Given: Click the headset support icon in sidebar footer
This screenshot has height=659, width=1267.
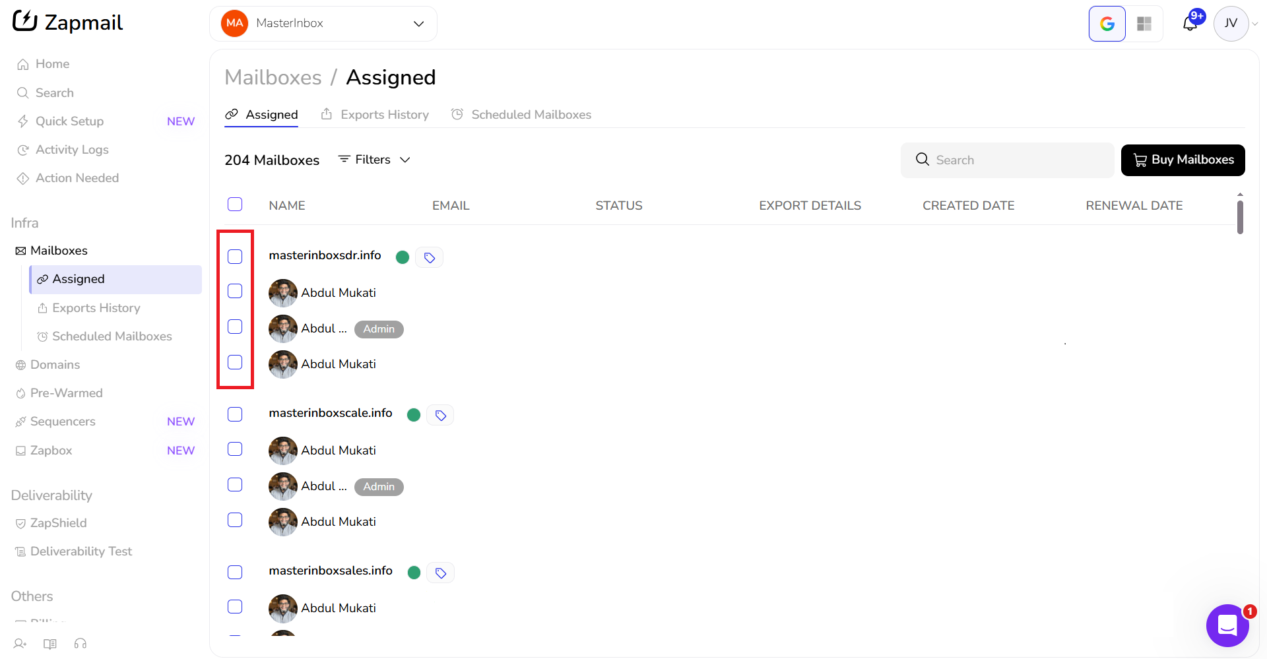Looking at the screenshot, I should (x=81, y=644).
